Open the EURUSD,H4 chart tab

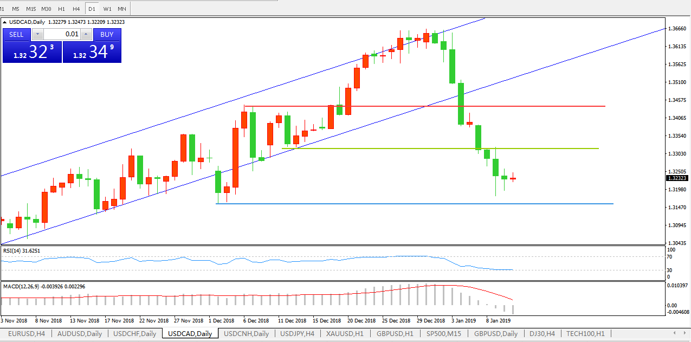coord(27,333)
